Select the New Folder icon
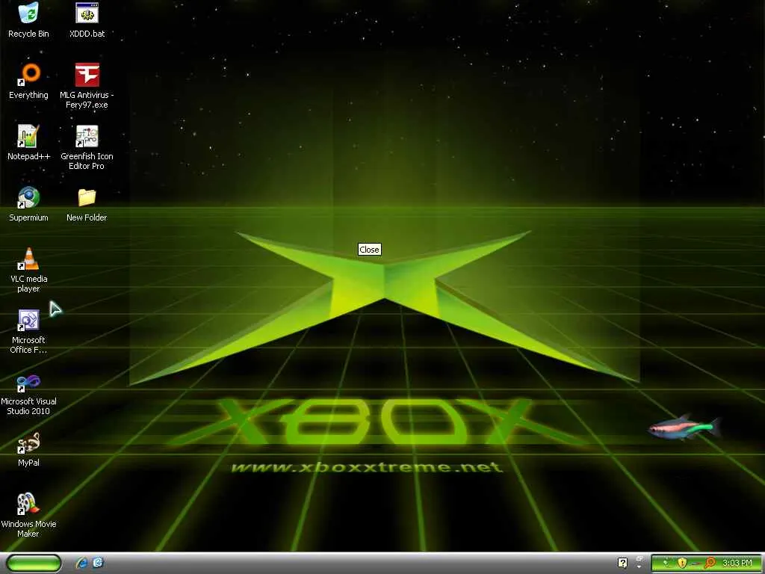The height and width of the screenshot is (574, 765). point(87,197)
